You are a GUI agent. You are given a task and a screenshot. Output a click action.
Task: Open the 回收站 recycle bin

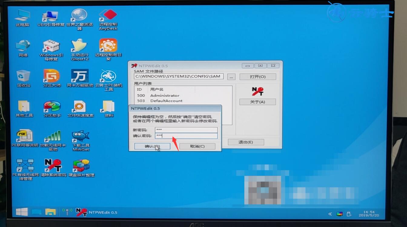23,78
